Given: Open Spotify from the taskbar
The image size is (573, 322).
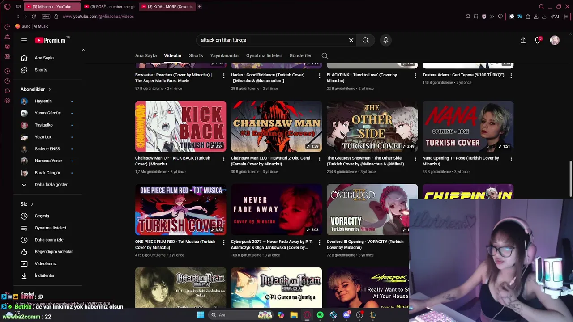Looking at the screenshot, I should (320, 315).
